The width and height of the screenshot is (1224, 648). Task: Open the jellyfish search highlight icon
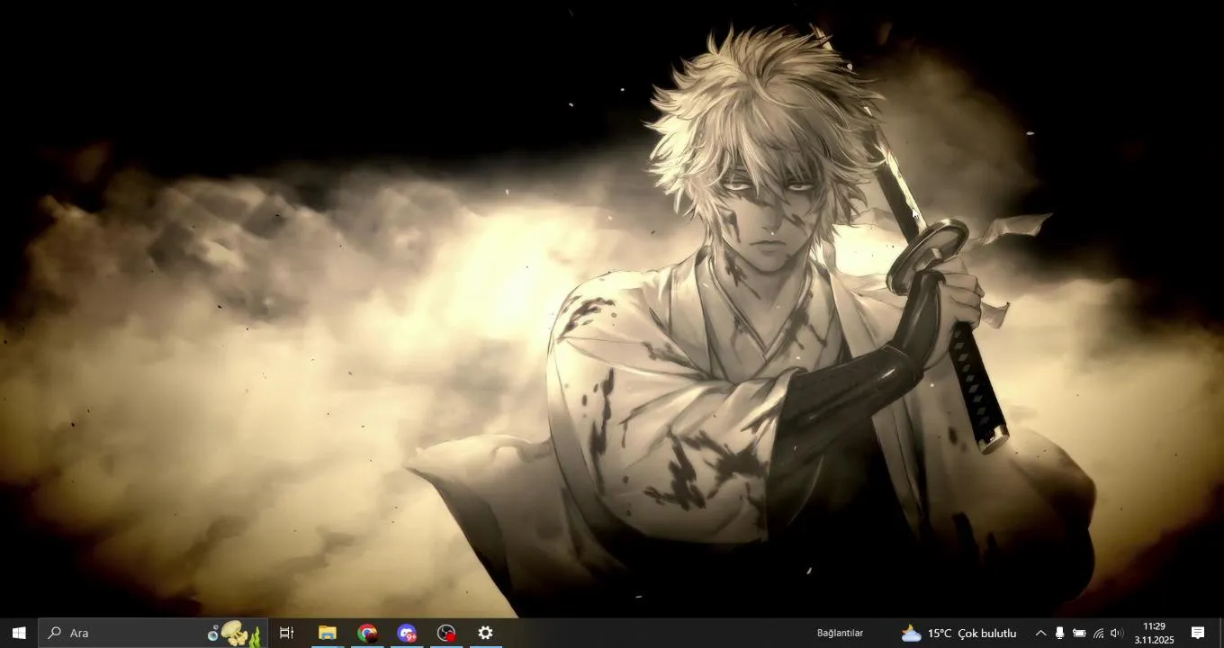coord(234,634)
